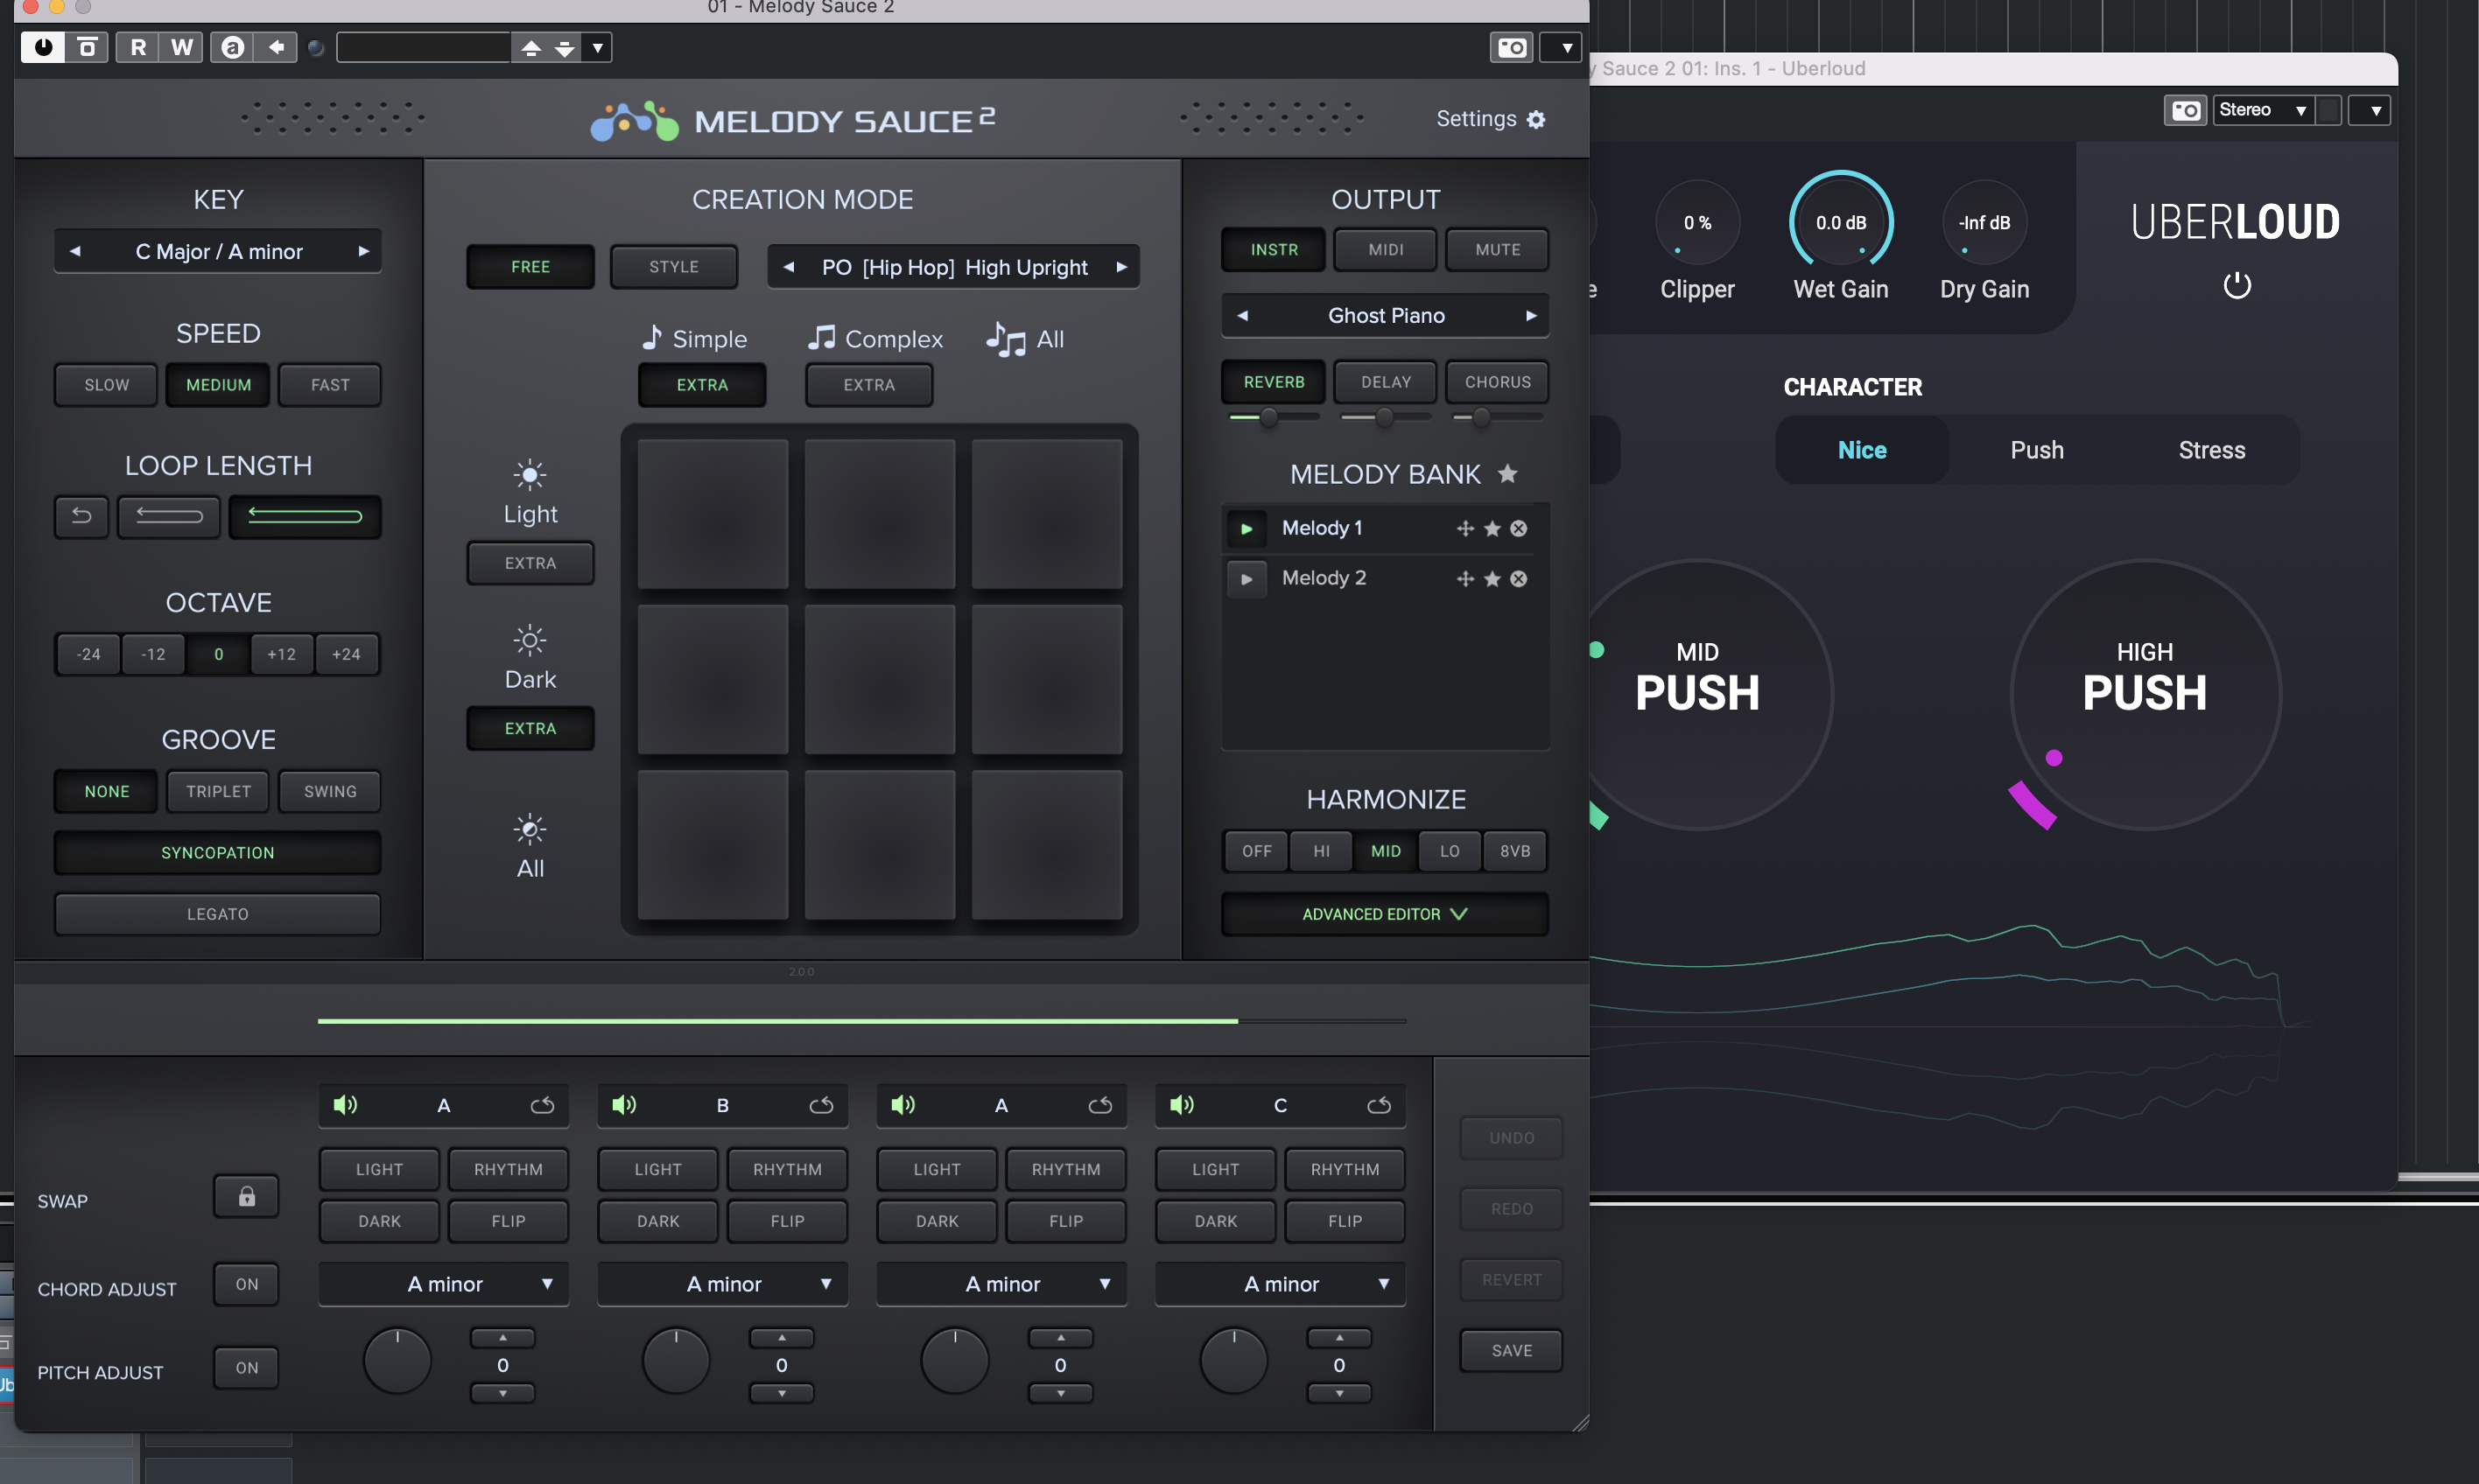
Task: Select longest loop length icon
Action: 304,516
